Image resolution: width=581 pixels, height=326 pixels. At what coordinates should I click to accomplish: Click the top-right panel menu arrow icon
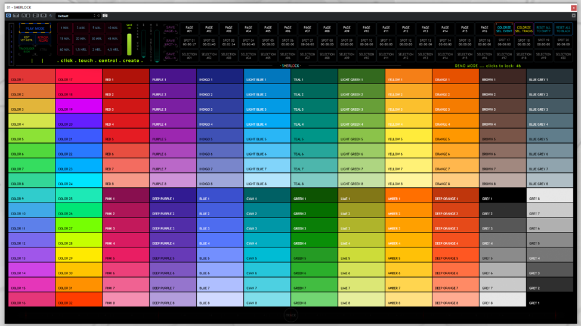573,15
